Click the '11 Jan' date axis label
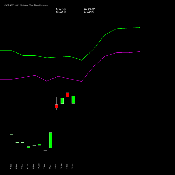175x175 pixels. (44, 167)
